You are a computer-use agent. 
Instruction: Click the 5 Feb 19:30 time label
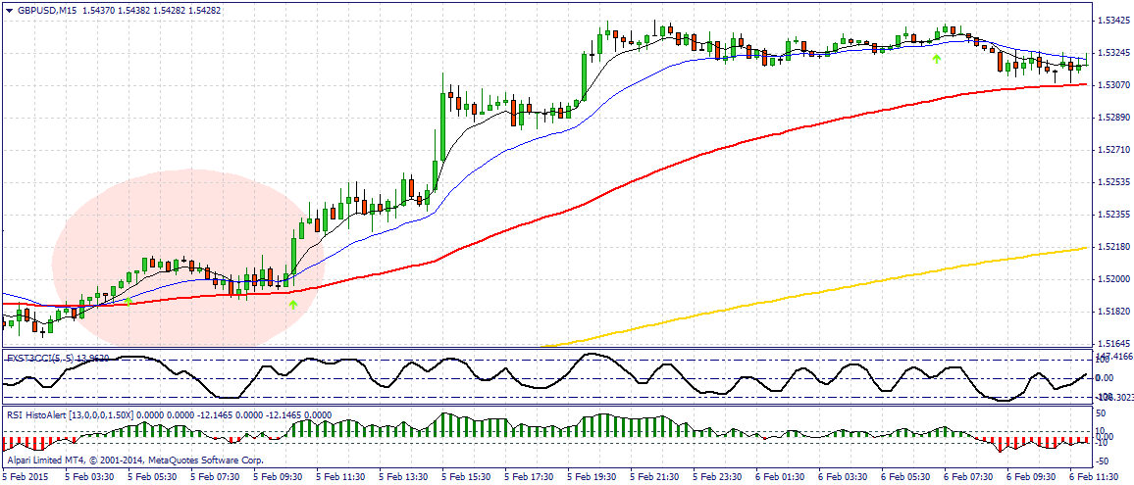click(592, 478)
